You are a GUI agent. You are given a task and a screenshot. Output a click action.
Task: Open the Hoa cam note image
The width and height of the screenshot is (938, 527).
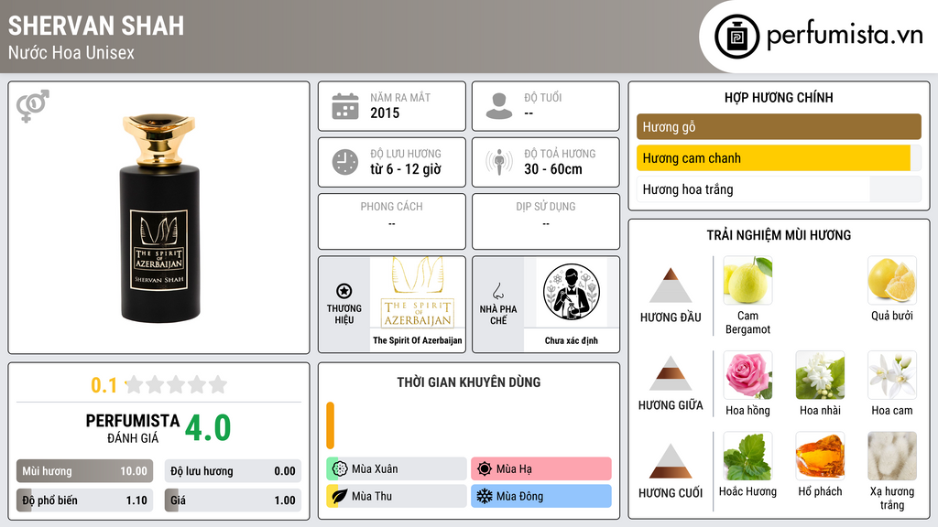[892, 374]
